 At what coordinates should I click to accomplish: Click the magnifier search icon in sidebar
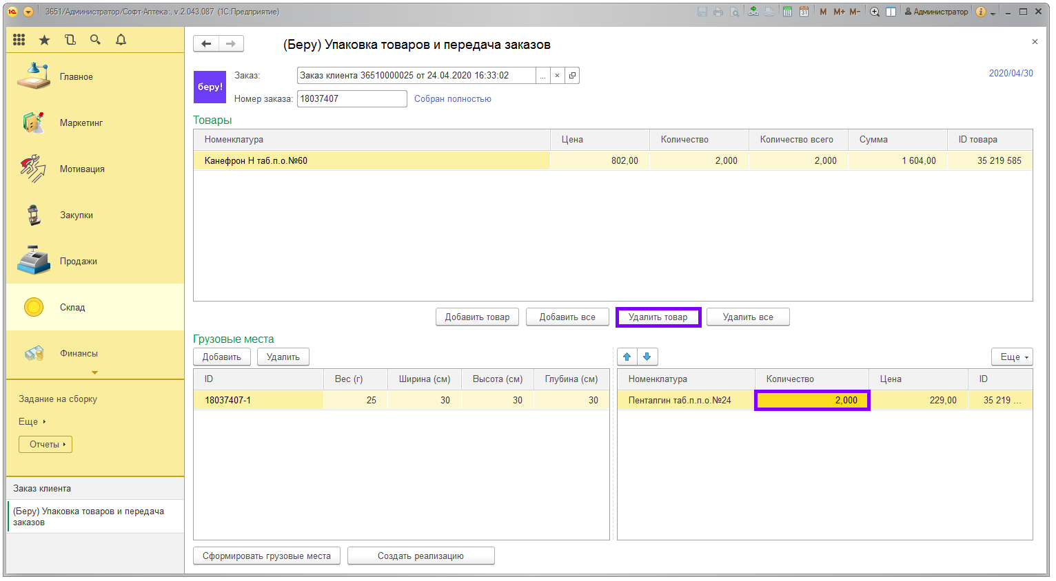[96, 40]
